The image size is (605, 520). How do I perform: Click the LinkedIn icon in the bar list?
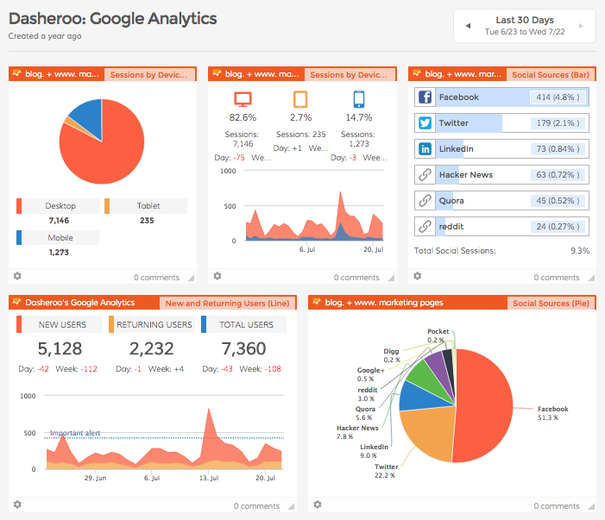(425, 149)
